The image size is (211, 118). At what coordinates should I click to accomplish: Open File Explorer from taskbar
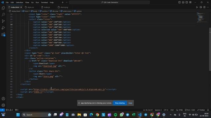pyautogui.click(x=79, y=115)
